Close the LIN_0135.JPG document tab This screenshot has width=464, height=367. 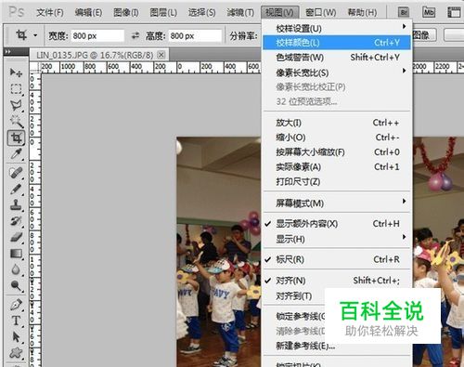(x=161, y=55)
